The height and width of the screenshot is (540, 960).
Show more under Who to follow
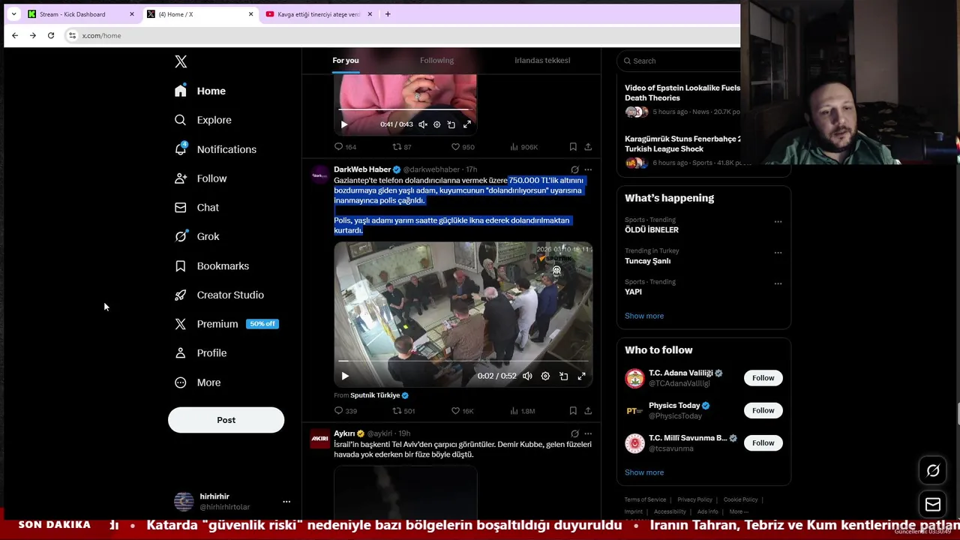click(x=644, y=472)
